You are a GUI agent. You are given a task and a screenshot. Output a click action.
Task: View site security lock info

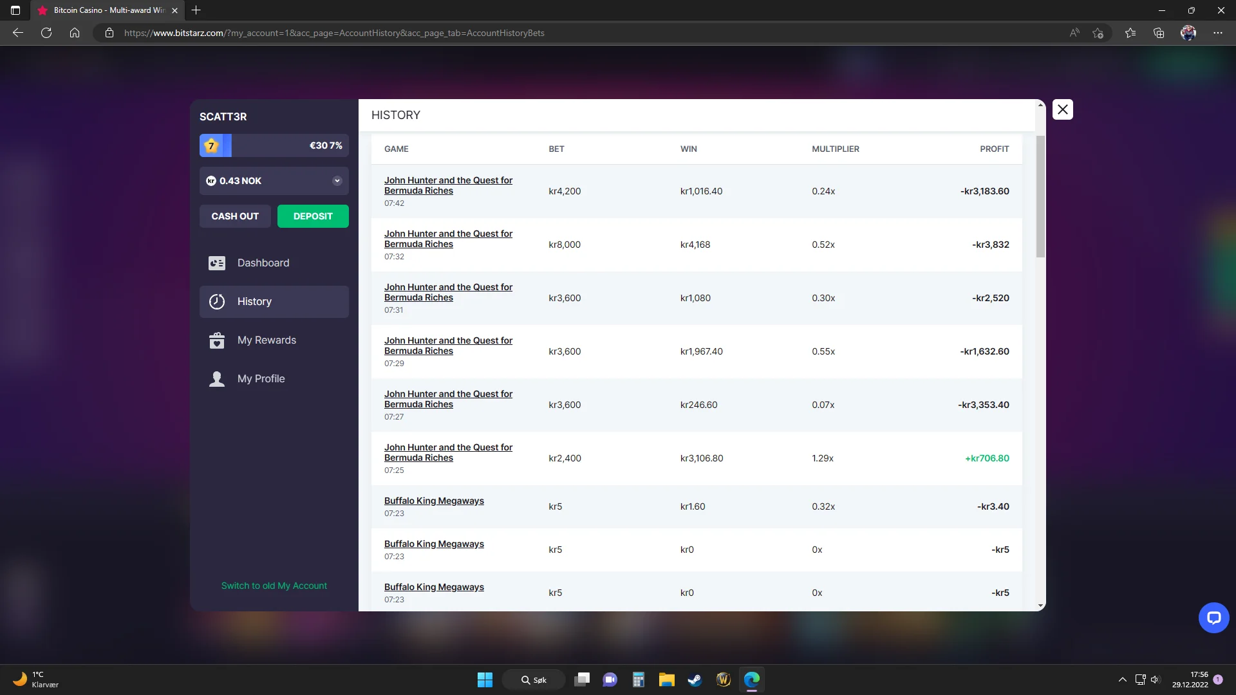pos(109,33)
